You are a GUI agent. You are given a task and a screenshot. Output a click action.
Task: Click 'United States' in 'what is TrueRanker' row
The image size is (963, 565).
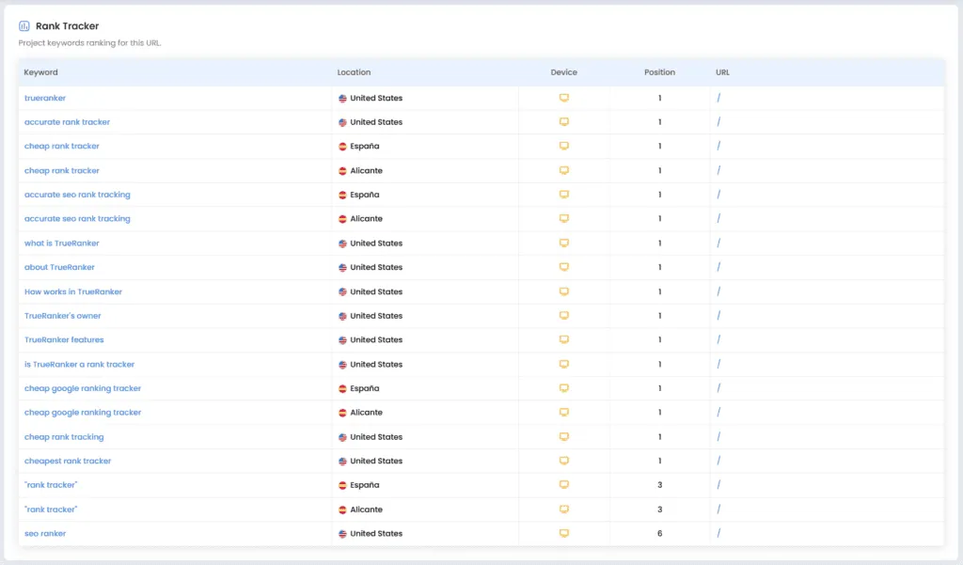376,243
